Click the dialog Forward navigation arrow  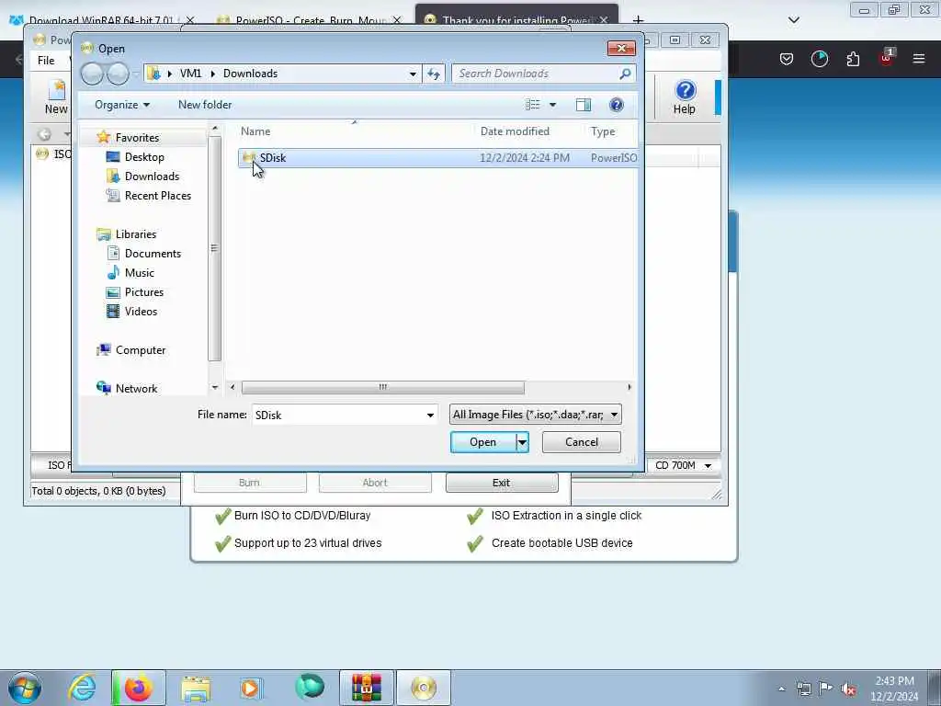(118, 74)
